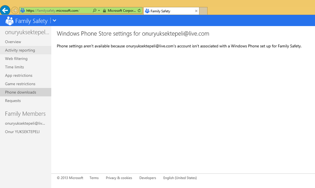Click the Family Members heading
The height and width of the screenshot is (188, 315).
25,114
